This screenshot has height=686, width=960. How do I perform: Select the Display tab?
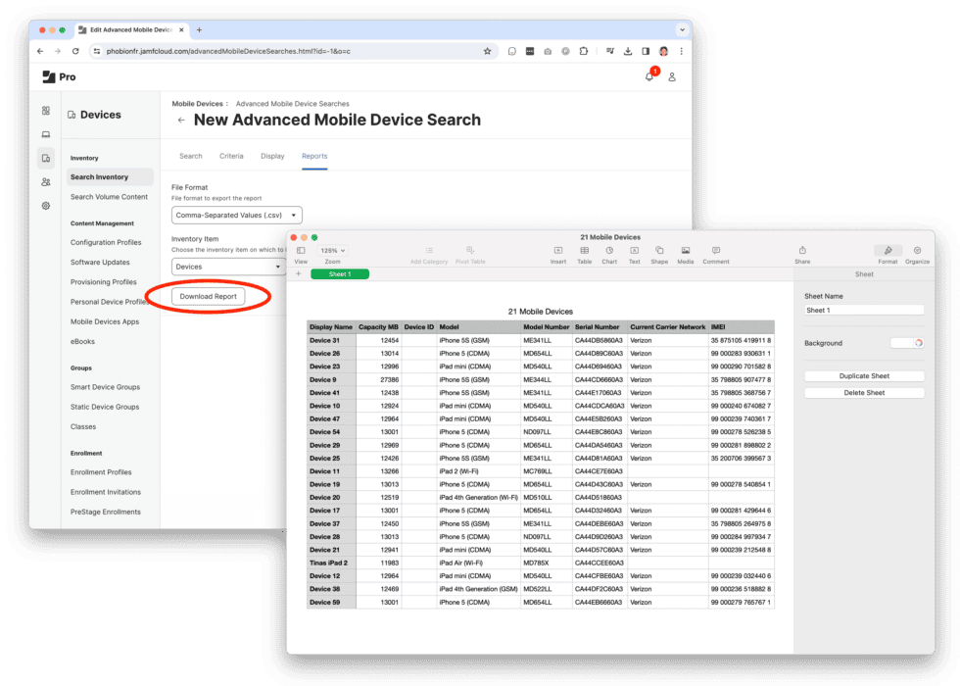pos(272,155)
